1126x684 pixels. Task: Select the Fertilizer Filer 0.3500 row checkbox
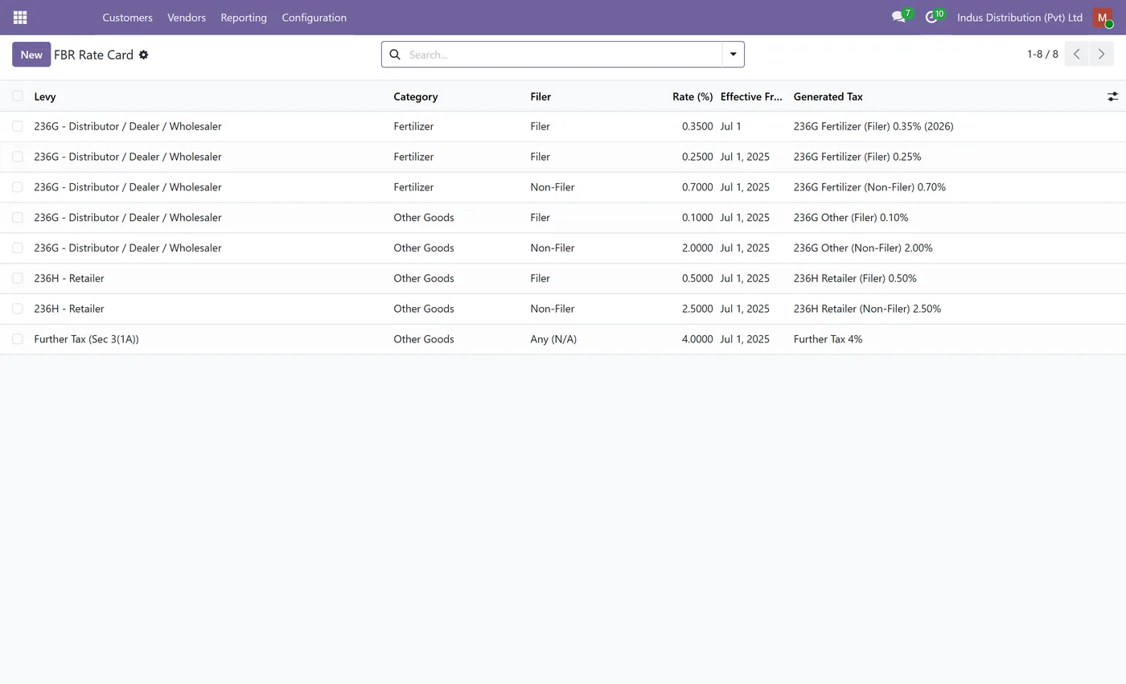coord(18,126)
